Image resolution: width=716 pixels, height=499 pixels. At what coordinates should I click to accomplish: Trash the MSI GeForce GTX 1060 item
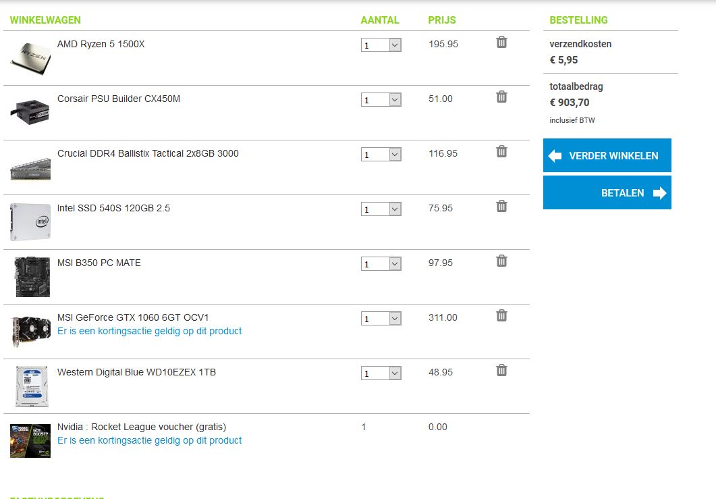501,316
